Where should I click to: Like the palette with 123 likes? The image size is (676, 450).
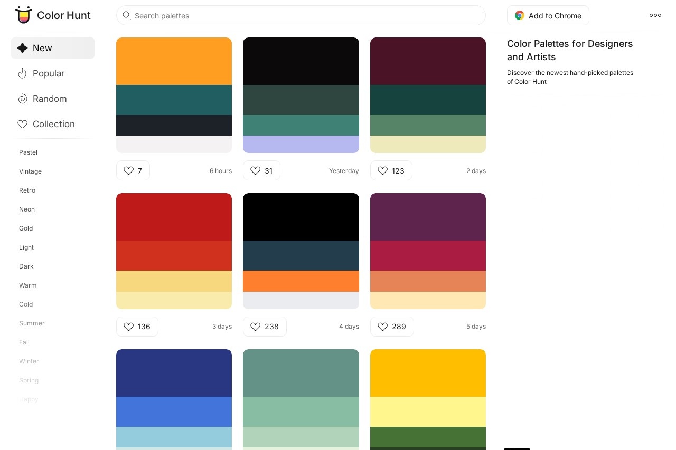(391, 170)
